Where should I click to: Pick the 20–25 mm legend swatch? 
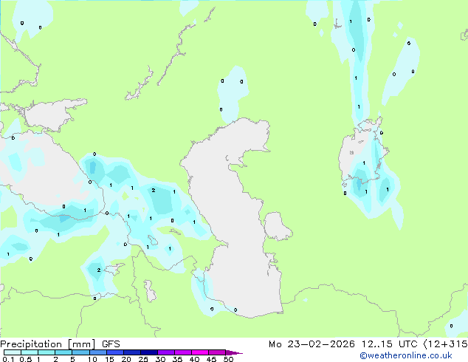(x=132, y=352)
